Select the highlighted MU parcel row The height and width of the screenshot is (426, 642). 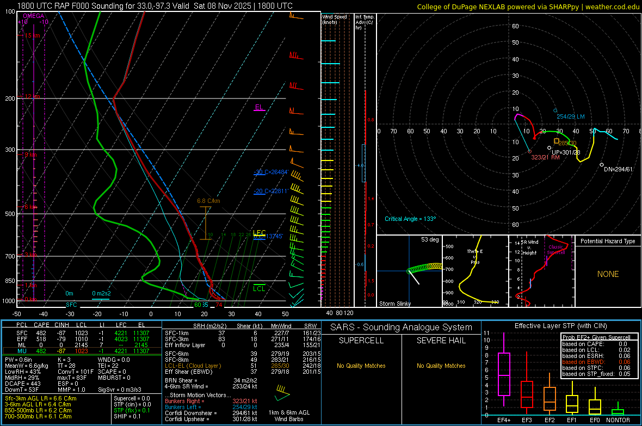coord(82,351)
